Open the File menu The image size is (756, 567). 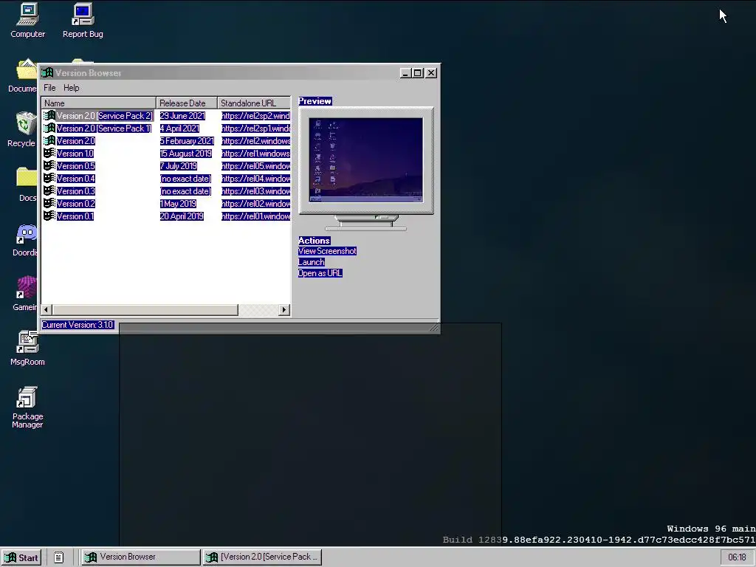(49, 88)
